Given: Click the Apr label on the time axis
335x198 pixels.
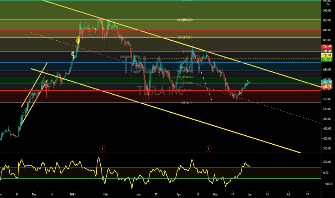Looking at the screenshot, I should point(179,194).
